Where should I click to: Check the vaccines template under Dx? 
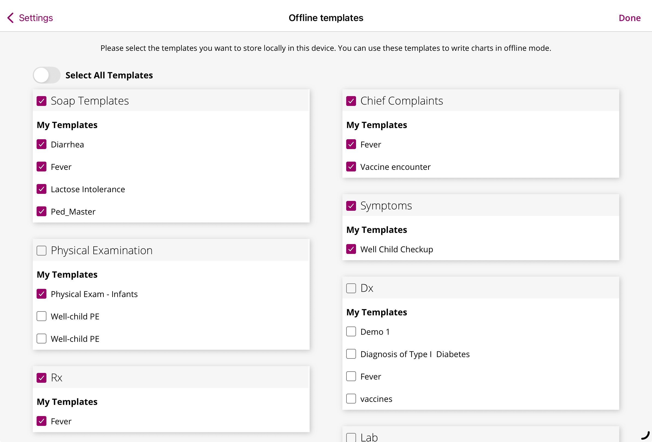[x=351, y=399]
